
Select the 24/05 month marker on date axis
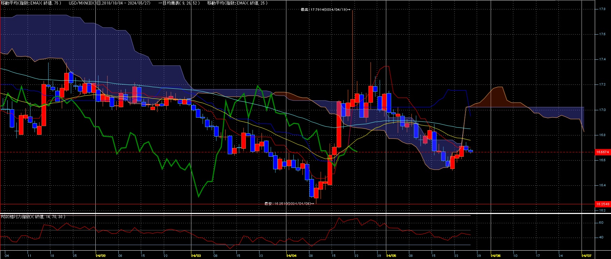(x=391, y=256)
